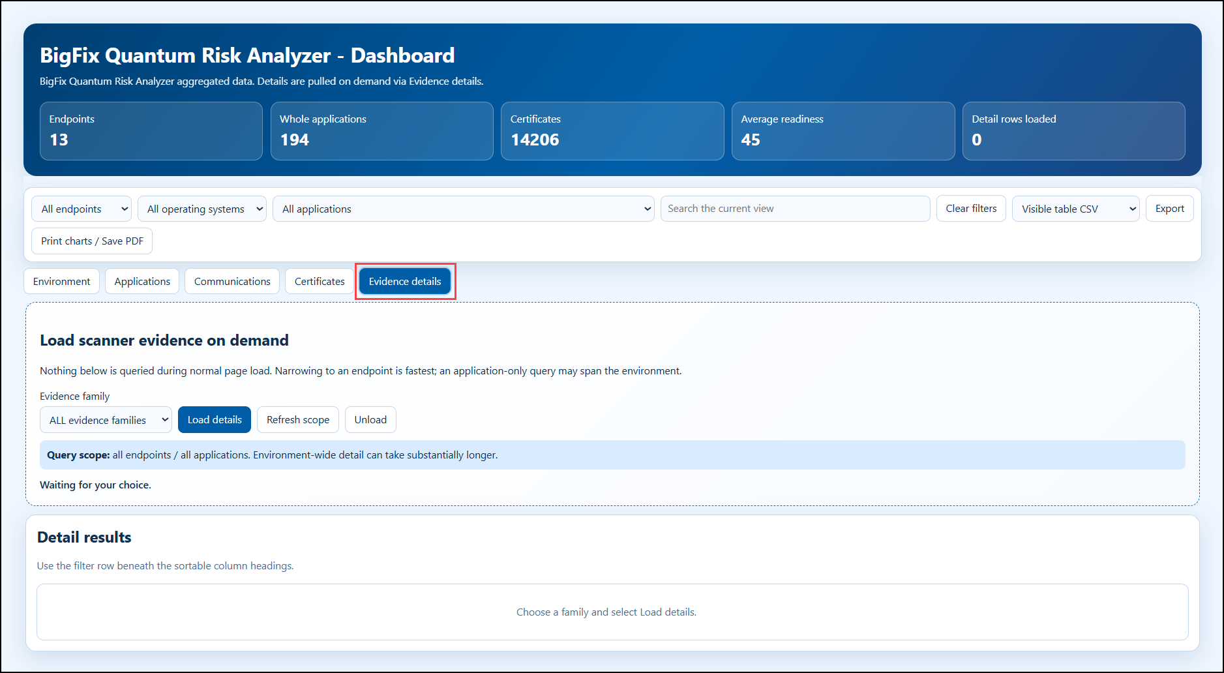Click the 'Query scope:' notice text
Viewport: 1224px width, 673px height.
click(x=272, y=455)
